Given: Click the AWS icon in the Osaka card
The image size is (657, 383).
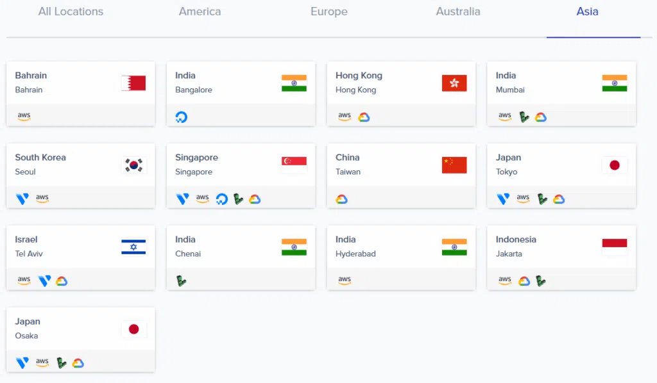Looking at the screenshot, I should coord(42,362).
